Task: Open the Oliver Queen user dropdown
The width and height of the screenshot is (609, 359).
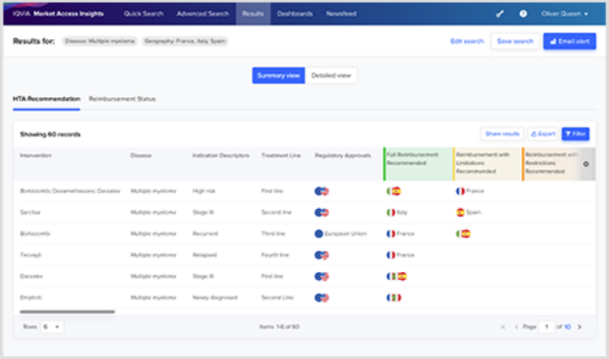Action: click(565, 14)
